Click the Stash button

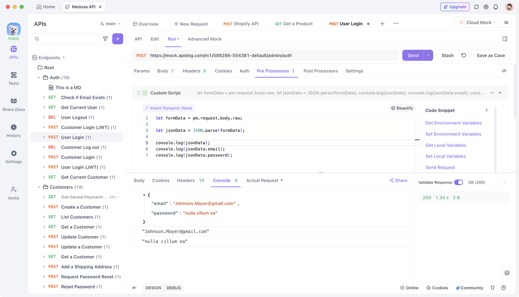pyautogui.click(x=448, y=55)
